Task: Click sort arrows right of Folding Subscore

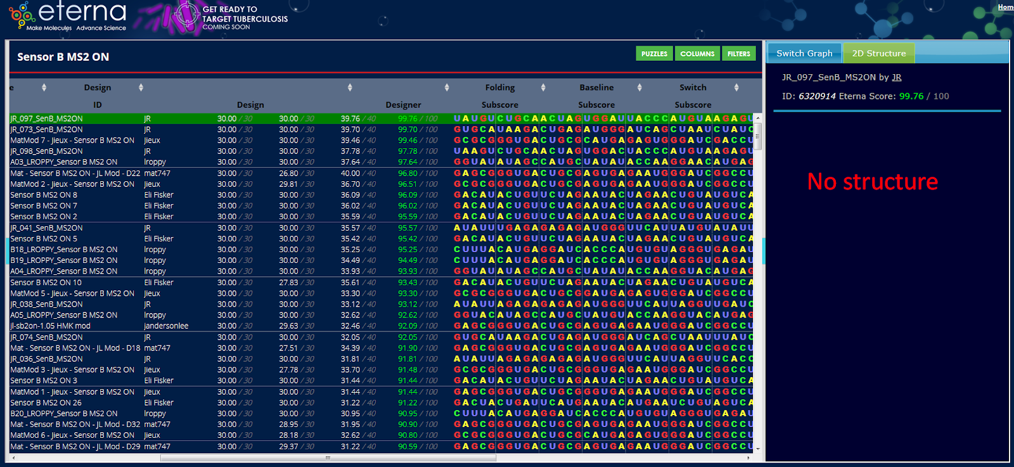Action: [x=543, y=87]
